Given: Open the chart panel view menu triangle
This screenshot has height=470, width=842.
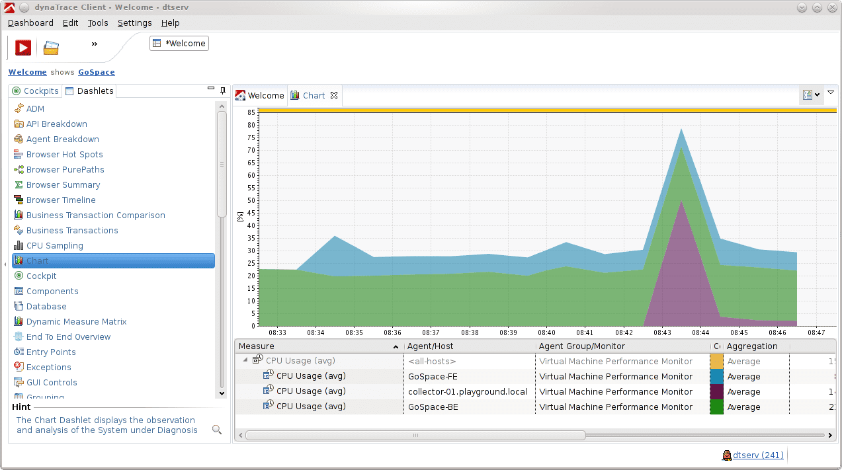Looking at the screenshot, I should click(831, 93).
